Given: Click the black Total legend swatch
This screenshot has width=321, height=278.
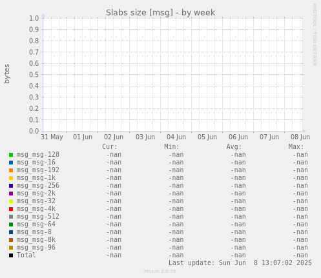Looking at the screenshot, I should pyautogui.click(x=11, y=255).
